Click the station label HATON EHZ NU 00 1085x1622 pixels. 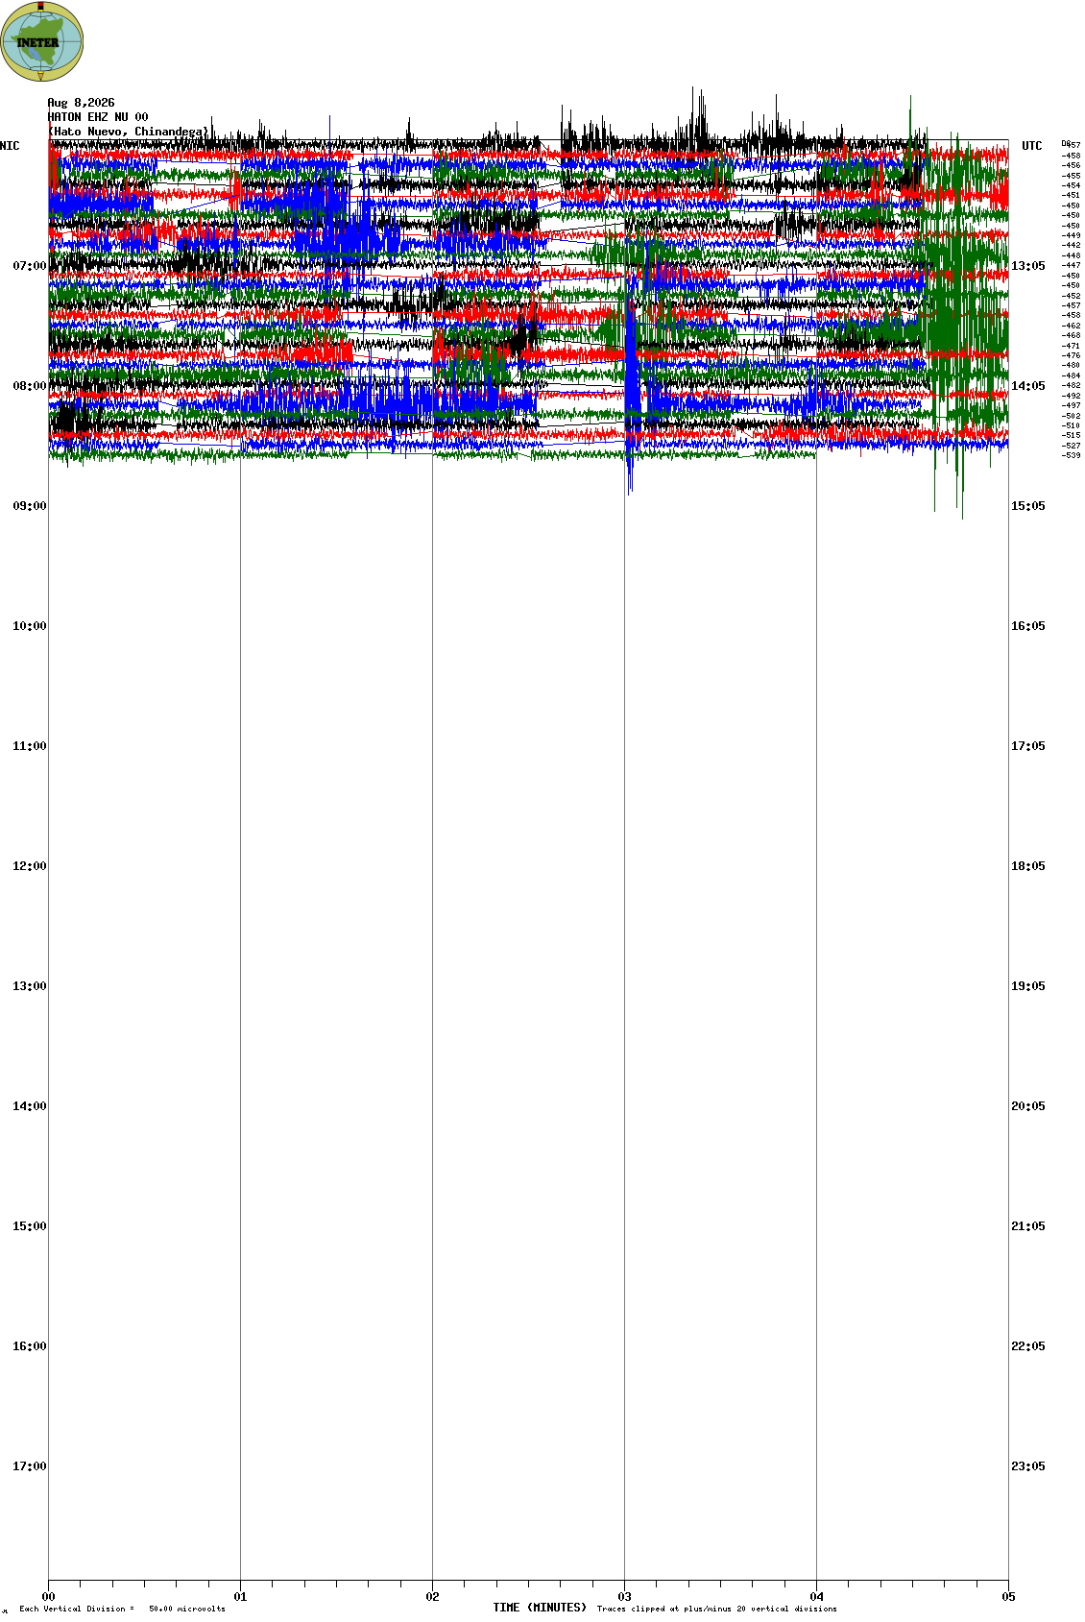(x=98, y=117)
